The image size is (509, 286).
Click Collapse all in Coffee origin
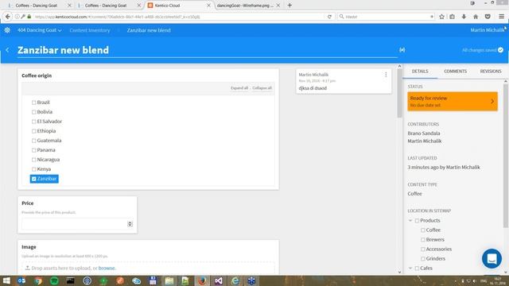[262, 88]
